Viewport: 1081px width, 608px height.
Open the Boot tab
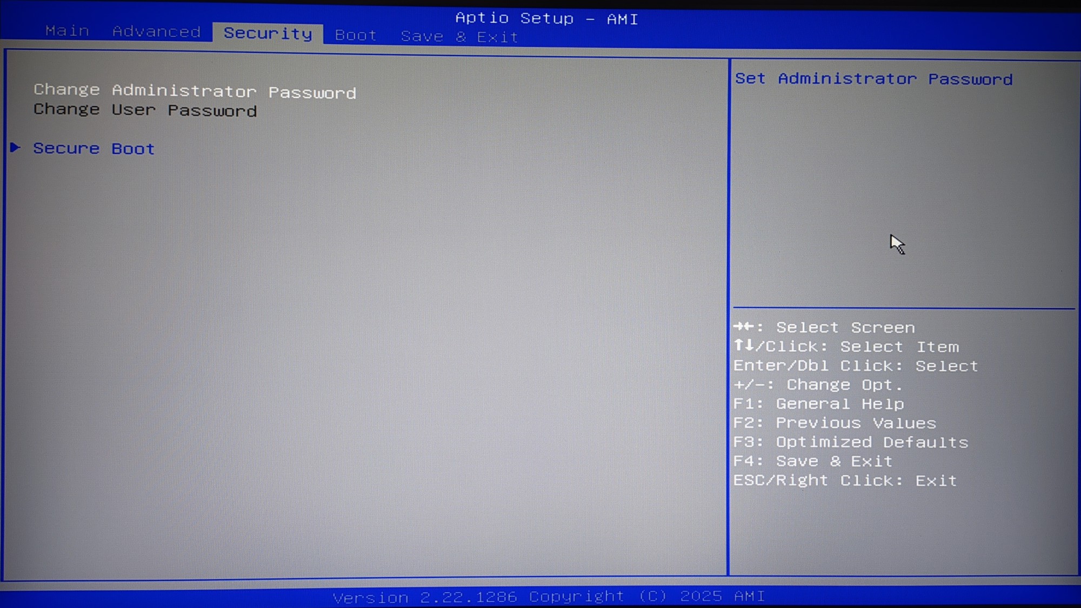tap(355, 36)
